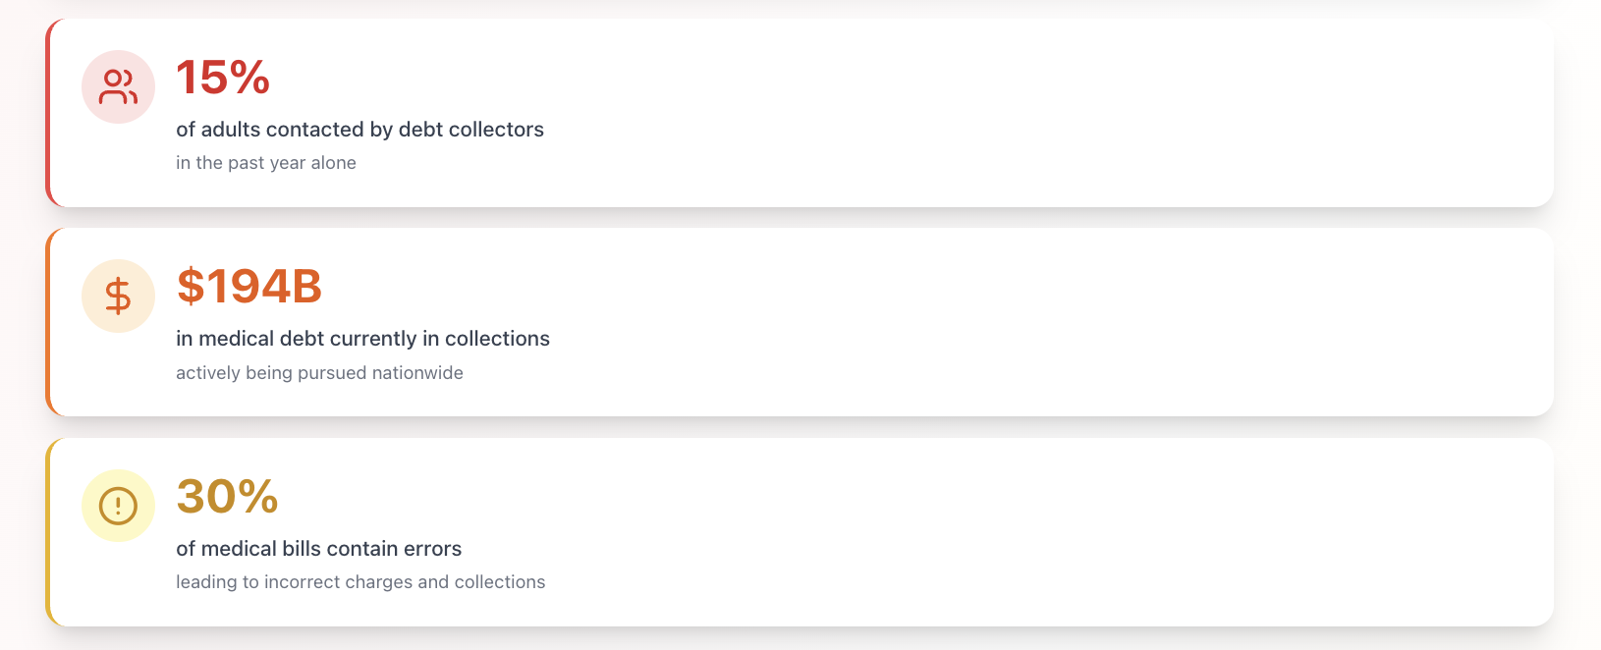Click "in medical debt currently in collections" text
Screen dimensions: 1601x650
(362, 339)
